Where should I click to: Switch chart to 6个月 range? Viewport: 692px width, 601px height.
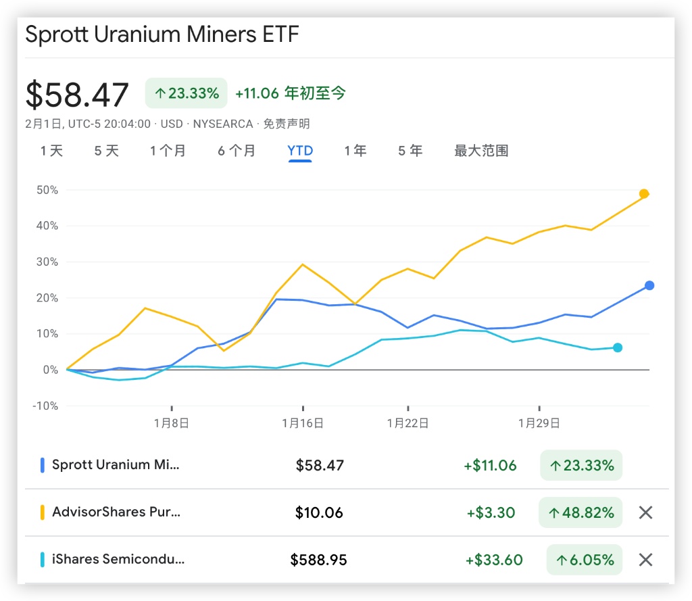[x=237, y=151]
